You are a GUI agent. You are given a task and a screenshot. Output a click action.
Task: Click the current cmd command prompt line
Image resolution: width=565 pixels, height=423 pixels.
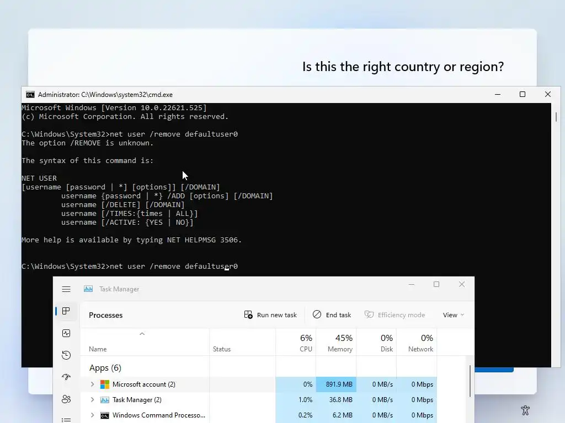(x=130, y=267)
